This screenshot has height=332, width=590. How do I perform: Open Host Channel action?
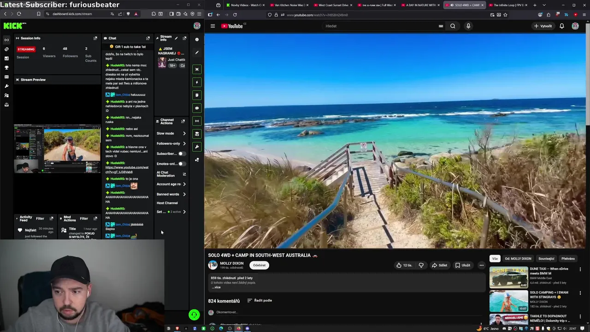tap(167, 203)
